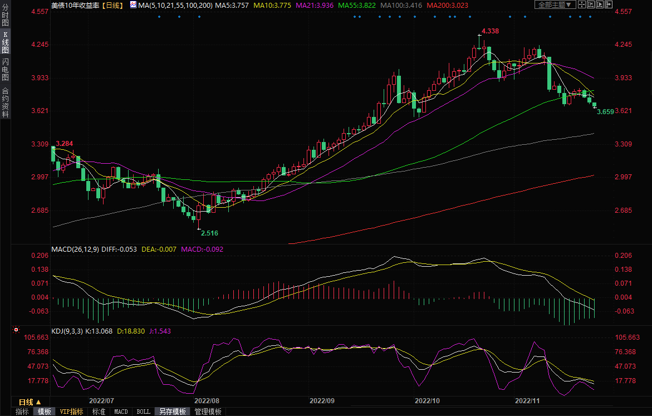Apply the MACD template

(121, 412)
